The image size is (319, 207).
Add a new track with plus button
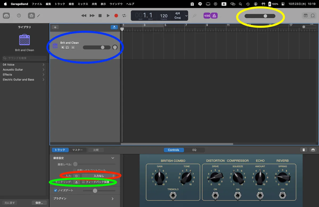click(x=55, y=27)
